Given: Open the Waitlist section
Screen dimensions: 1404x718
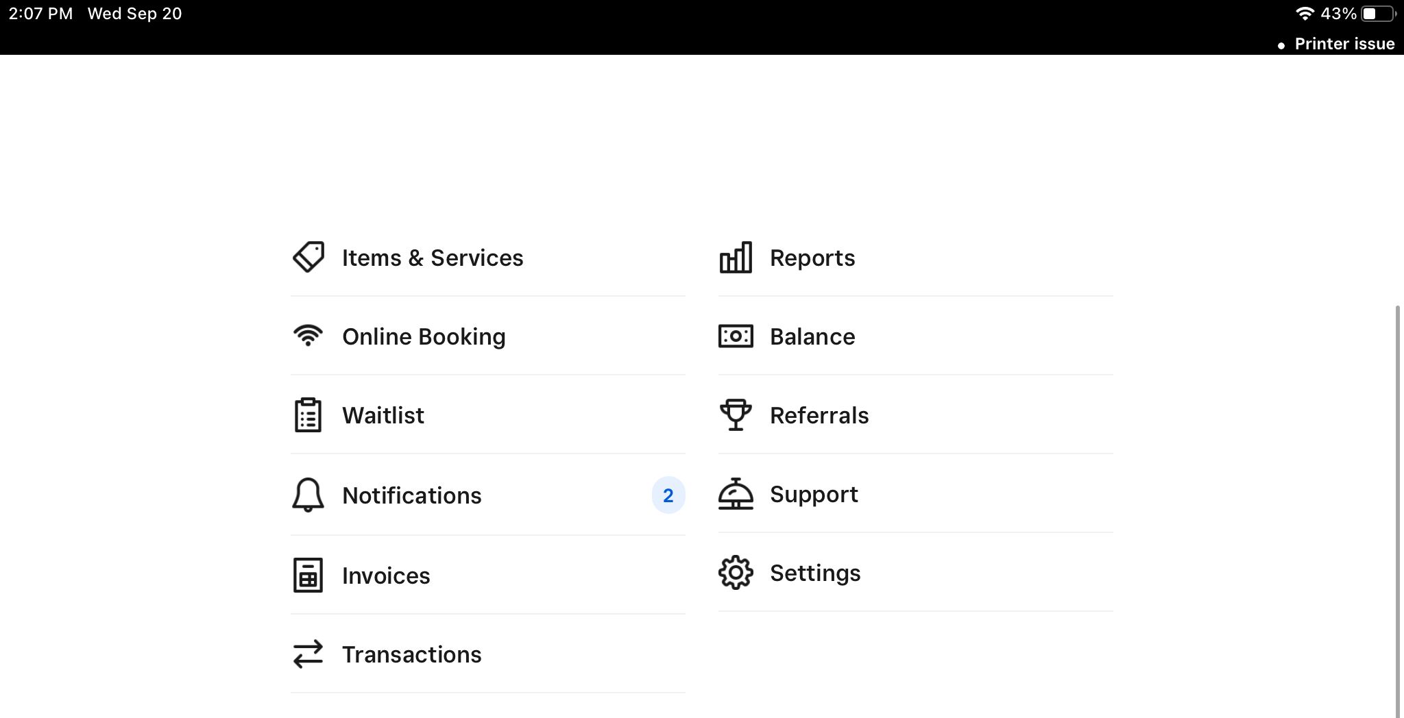Looking at the screenshot, I should (383, 414).
